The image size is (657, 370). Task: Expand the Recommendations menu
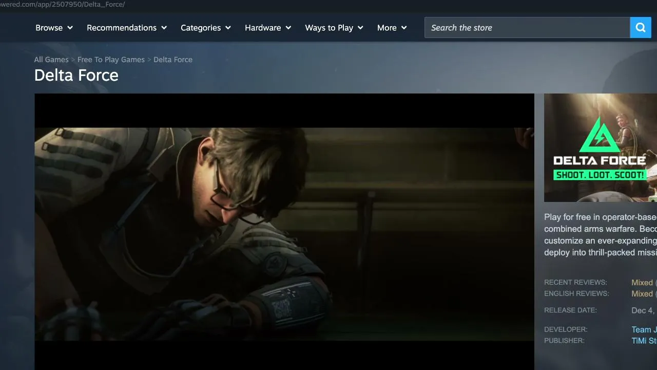pos(127,28)
